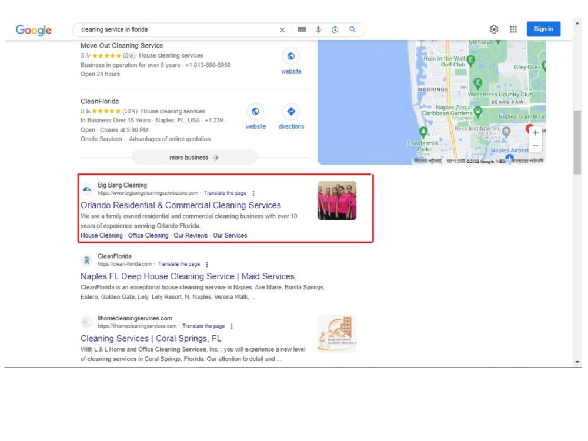Zoom out on the map
Screen dimensions: 588x441
(536, 146)
